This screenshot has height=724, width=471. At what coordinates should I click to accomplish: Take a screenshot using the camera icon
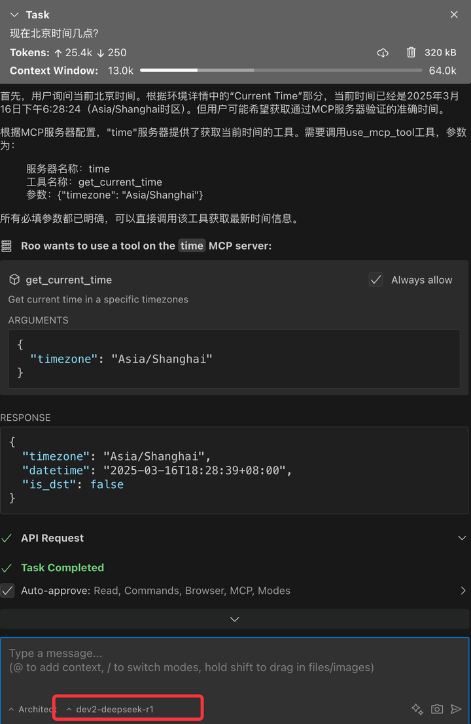click(x=436, y=709)
